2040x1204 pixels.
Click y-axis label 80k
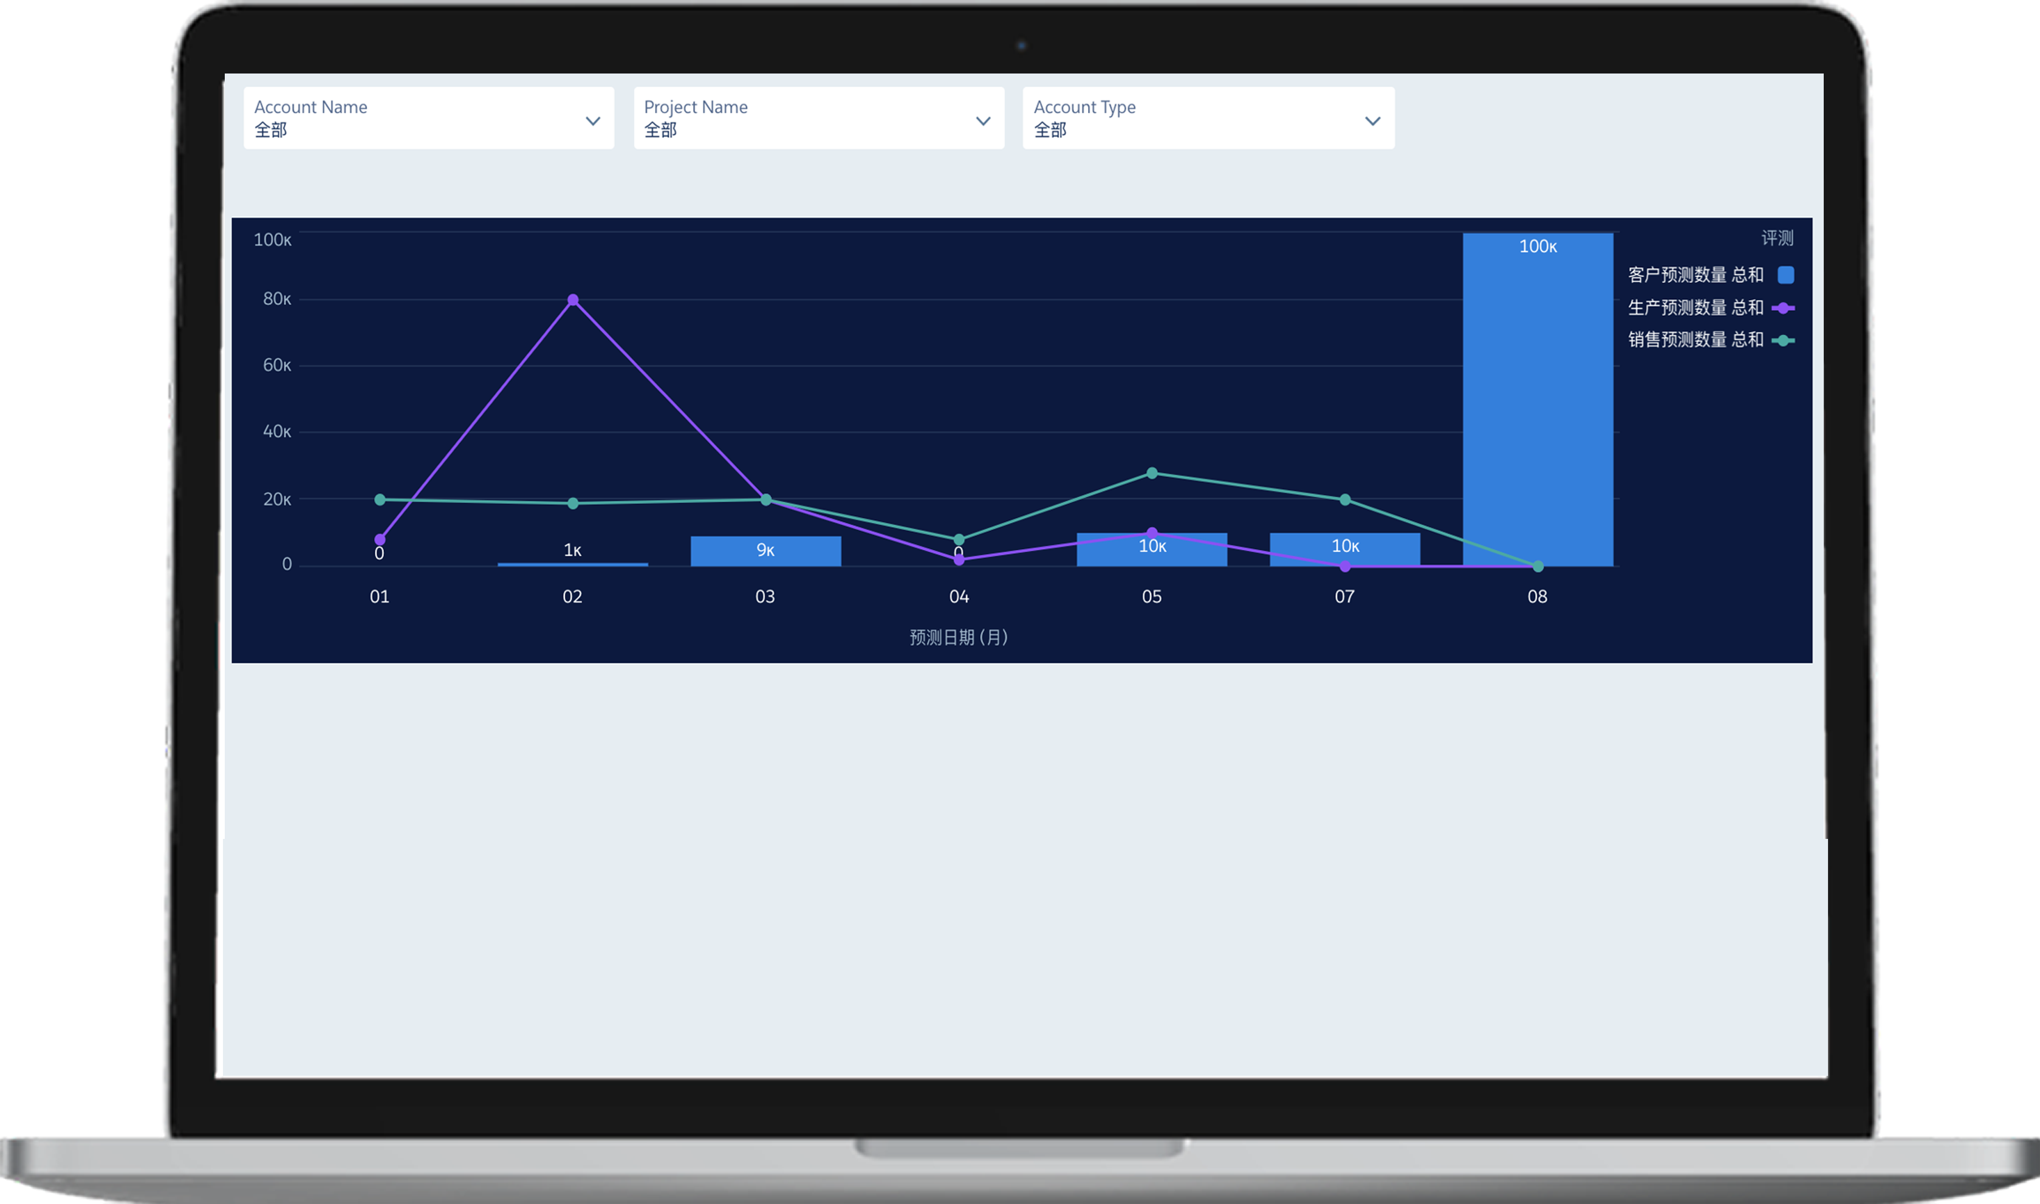[276, 299]
